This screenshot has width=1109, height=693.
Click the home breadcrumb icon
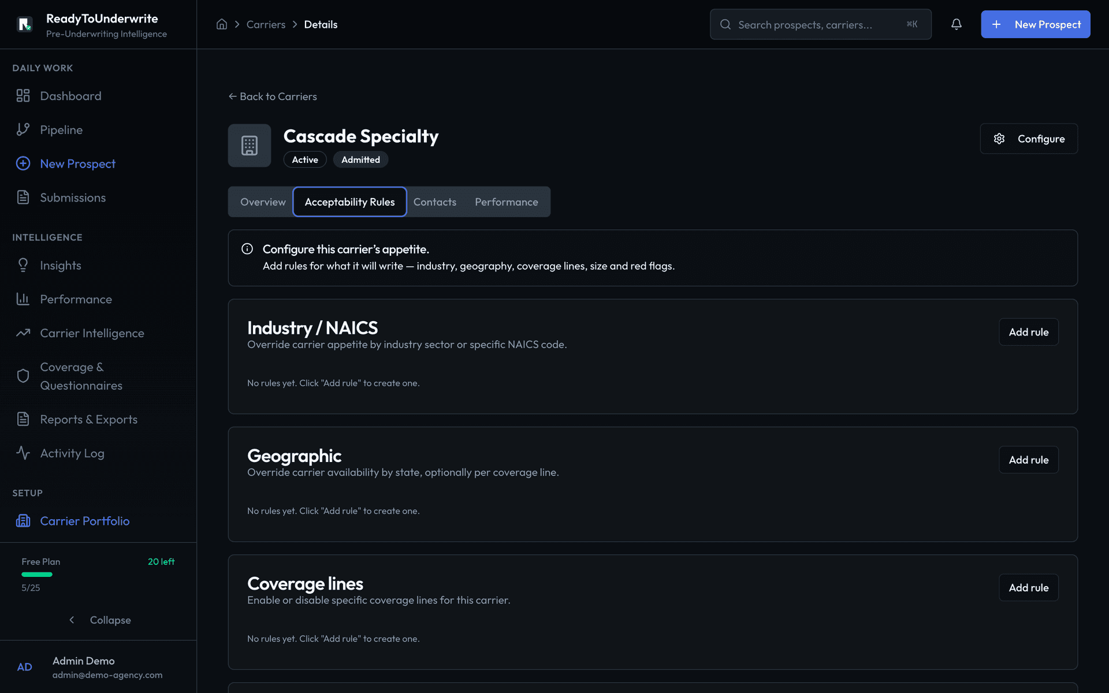pyautogui.click(x=222, y=24)
